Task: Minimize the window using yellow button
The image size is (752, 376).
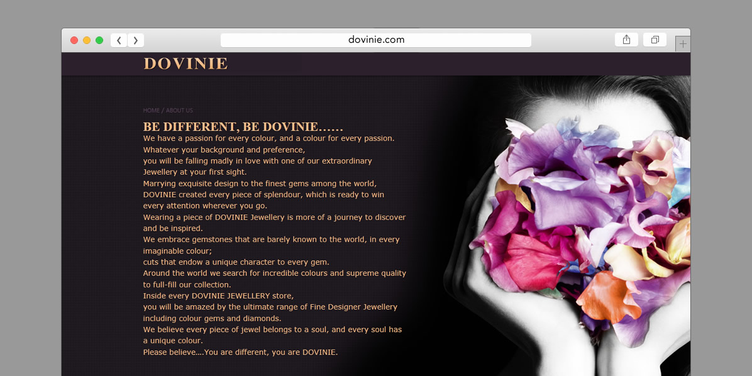Action: 87,40
